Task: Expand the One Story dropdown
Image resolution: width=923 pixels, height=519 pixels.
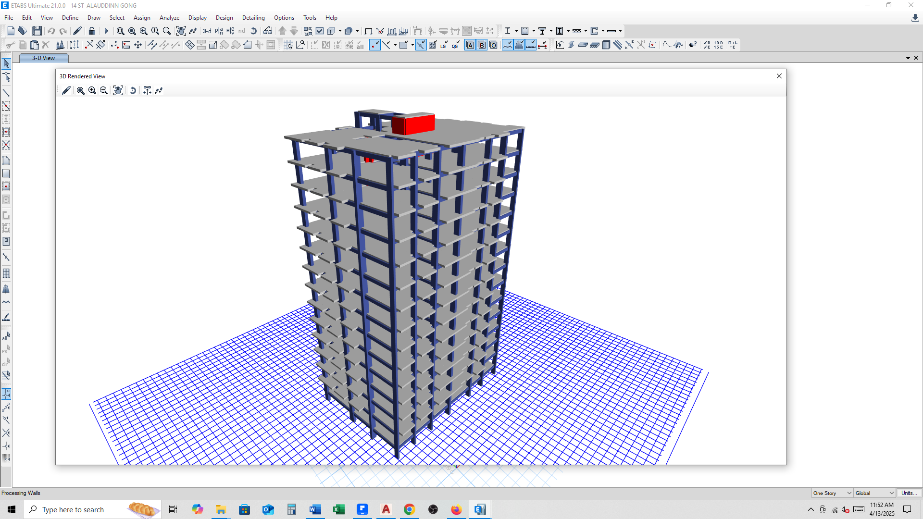Action: [849, 493]
